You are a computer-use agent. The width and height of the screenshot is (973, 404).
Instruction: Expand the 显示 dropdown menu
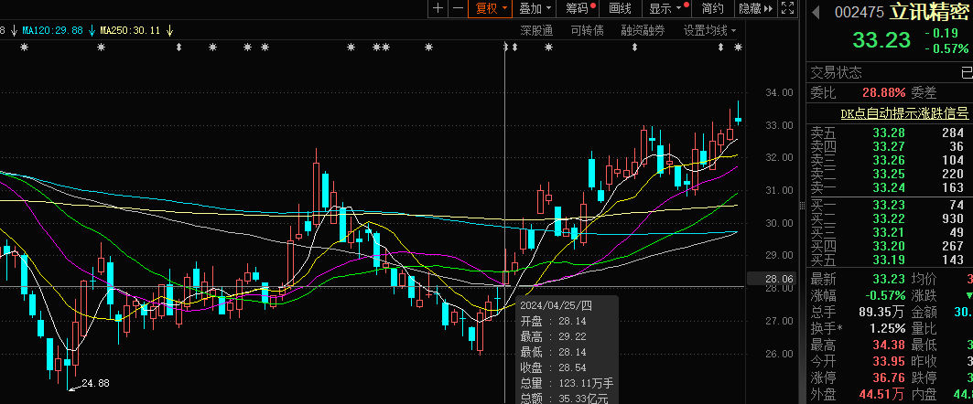tap(665, 8)
